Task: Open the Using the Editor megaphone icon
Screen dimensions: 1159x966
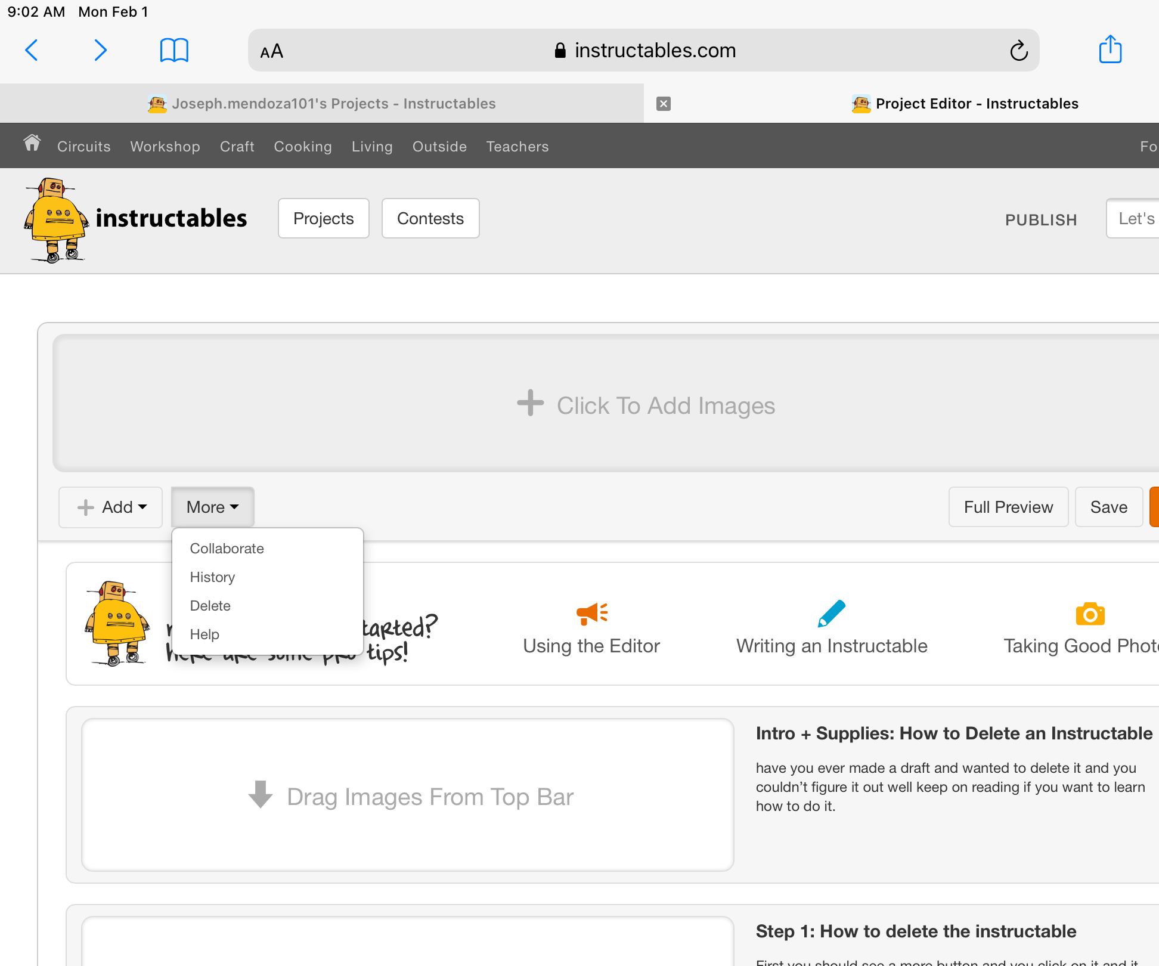Action: click(591, 614)
